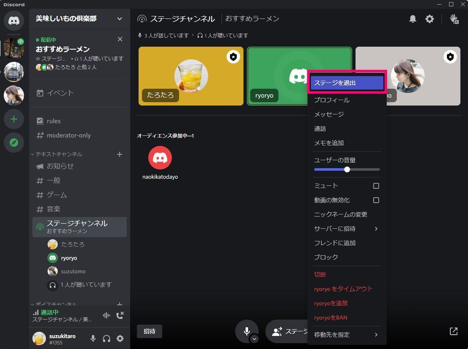Open the サーバーに招待 submenu
Viewport: 468px width, 349px height.
(347, 229)
